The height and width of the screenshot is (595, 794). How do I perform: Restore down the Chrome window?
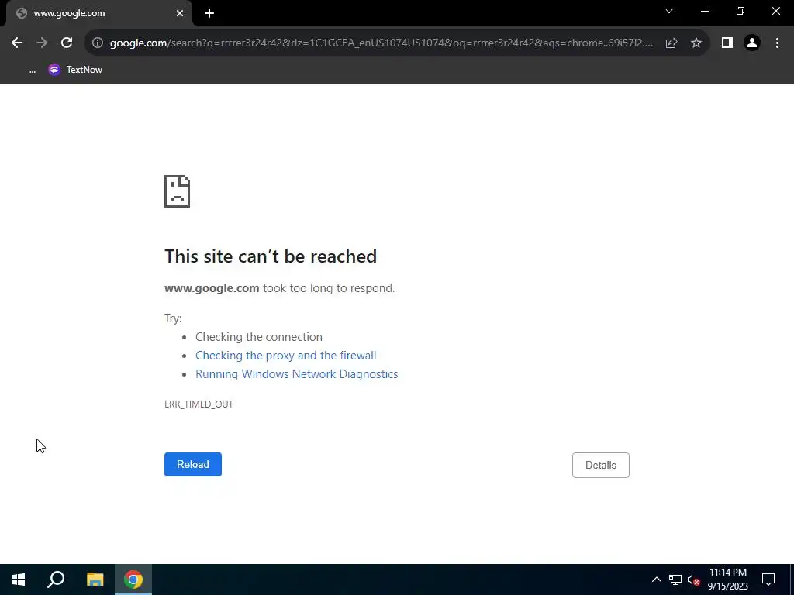coord(740,11)
